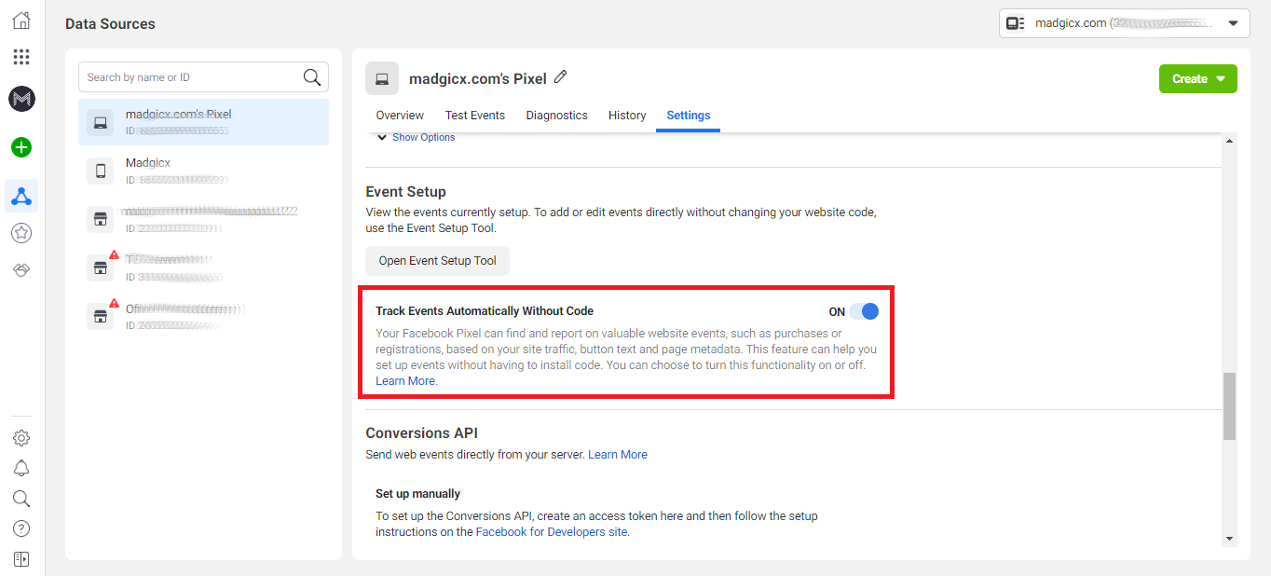The height and width of the screenshot is (576, 1271).
Task: Toggle the sidebar expand panel icon
Action: (x=21, y=559)
